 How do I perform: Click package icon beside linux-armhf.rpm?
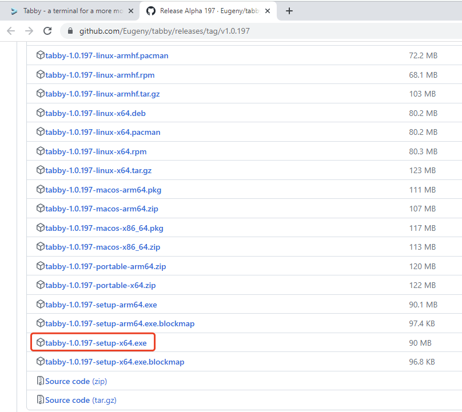pyautogui.click(x=41, y=74)
